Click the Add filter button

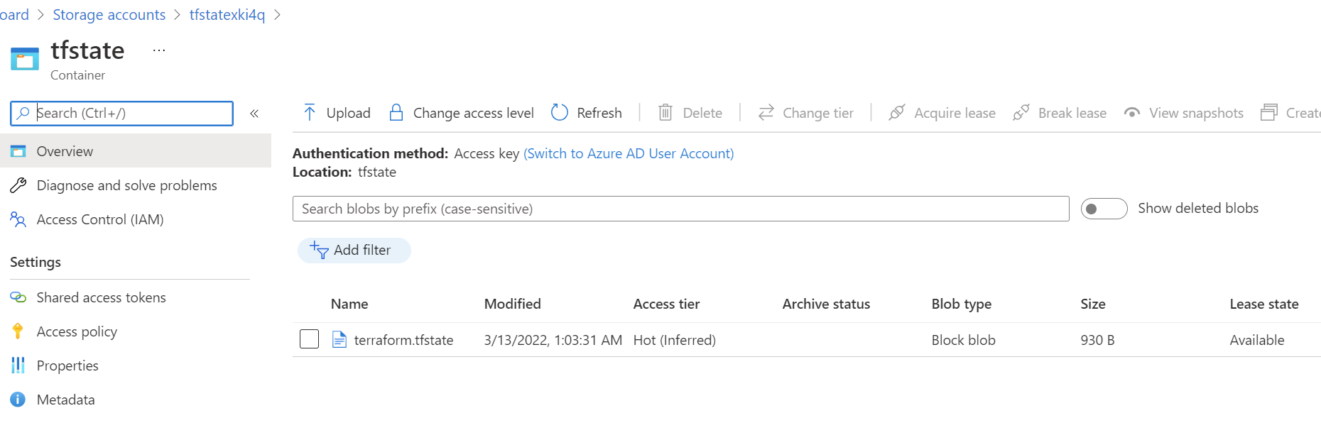354,250
